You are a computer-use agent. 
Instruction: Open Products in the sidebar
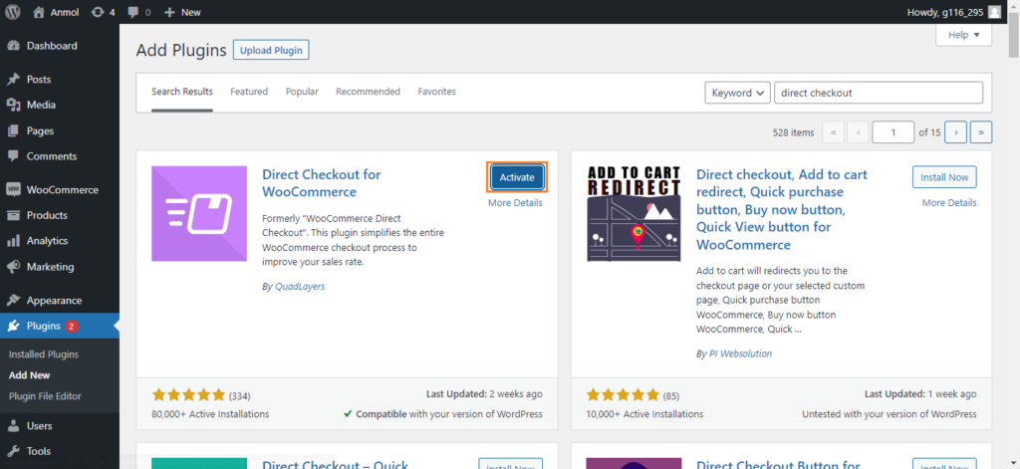(47, 215)
